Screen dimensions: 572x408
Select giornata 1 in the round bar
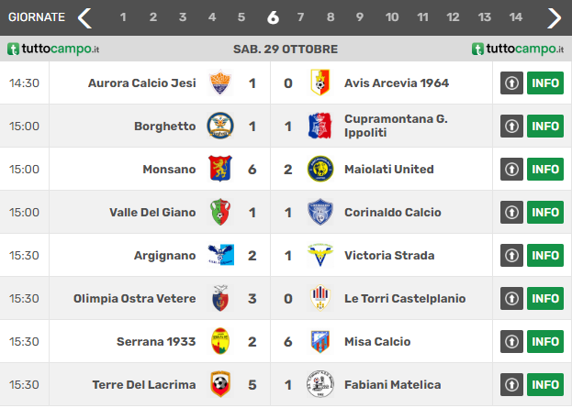[123, 17]
